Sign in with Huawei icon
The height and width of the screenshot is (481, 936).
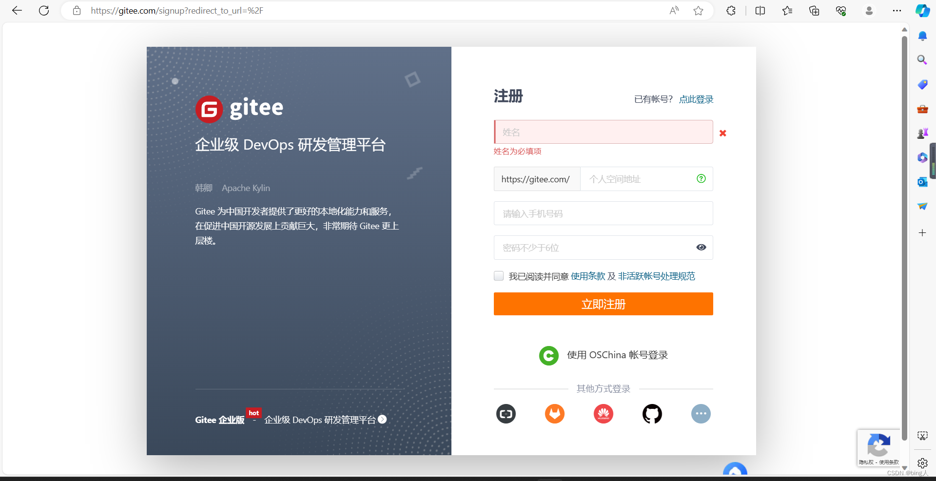(604, 414)
